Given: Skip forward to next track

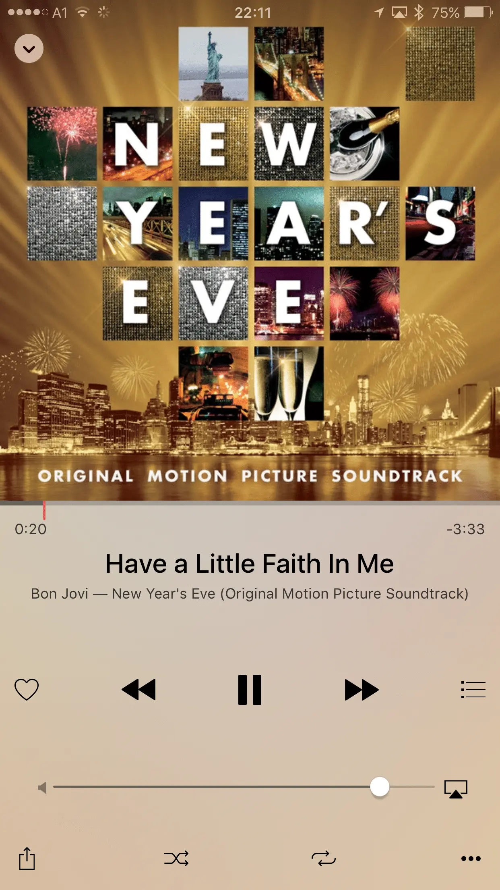Looking at the screenshot, I should [x=362, y=690].
